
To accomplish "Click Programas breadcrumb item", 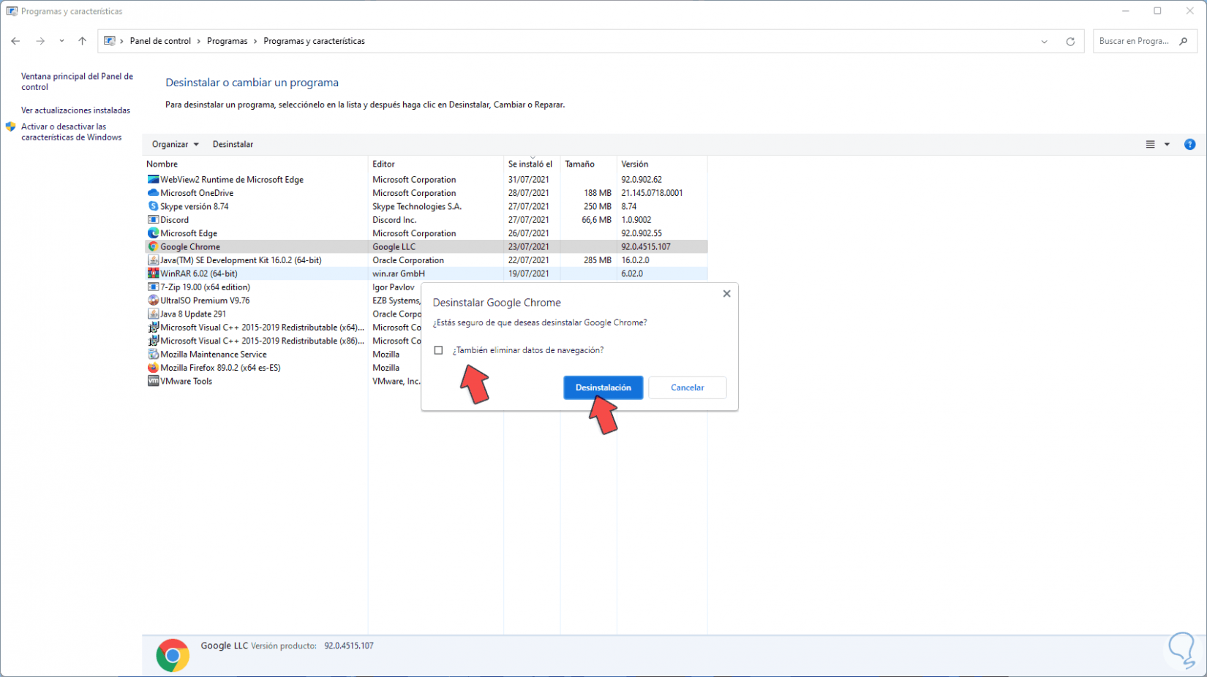I will [x=228, y=41].
